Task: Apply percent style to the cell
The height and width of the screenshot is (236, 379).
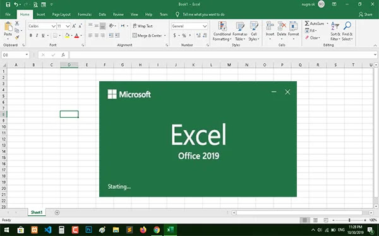Action: [x=184, y=35]
